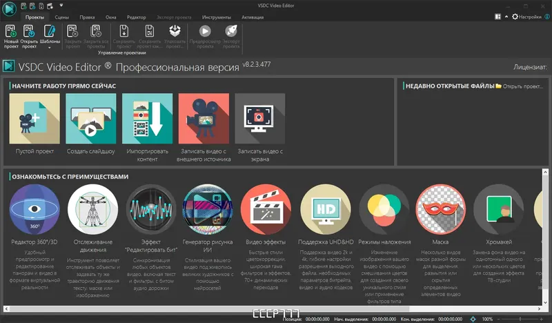Expand quick access toolbar customize arrow
Viewport: 552px width, 323px height.
click(x=61, y=6)
